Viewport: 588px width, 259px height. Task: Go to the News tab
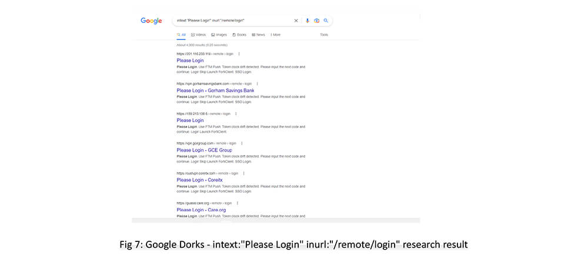(258, 35)
